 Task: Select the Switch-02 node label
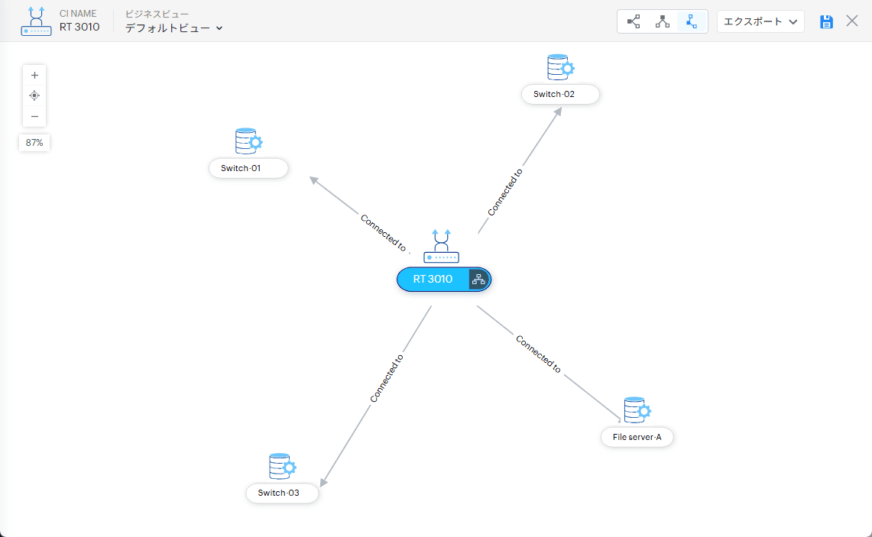click(x=560, y=95)
